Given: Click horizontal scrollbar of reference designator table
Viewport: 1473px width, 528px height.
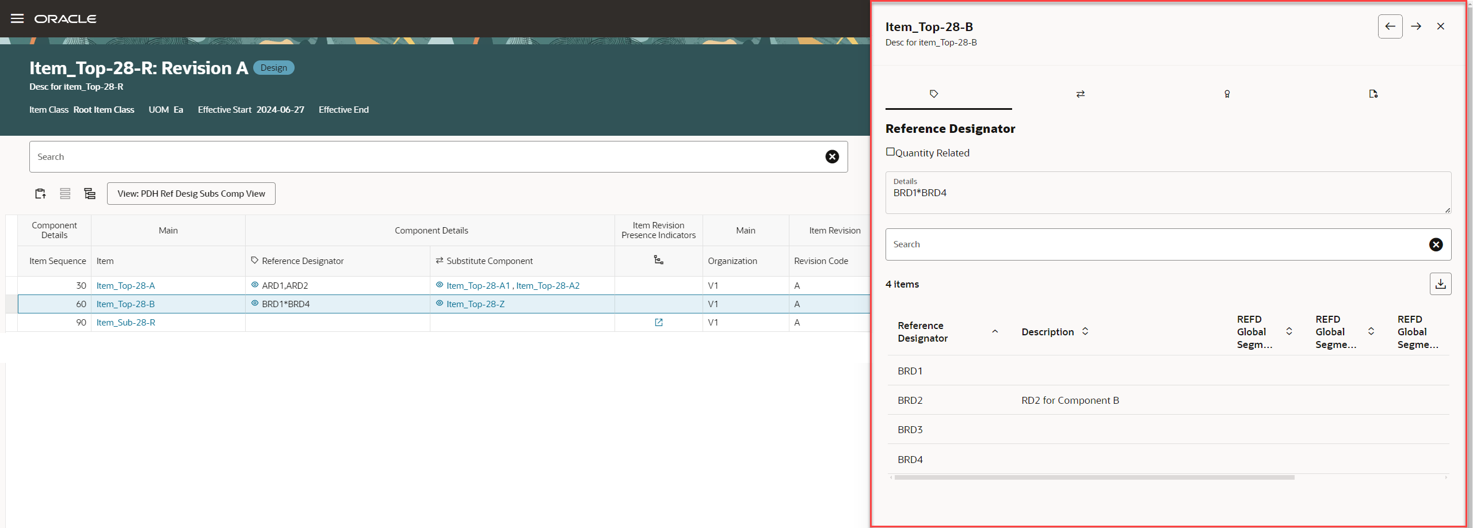Looking at the screenshot, I should click(x=1093, y=477).
